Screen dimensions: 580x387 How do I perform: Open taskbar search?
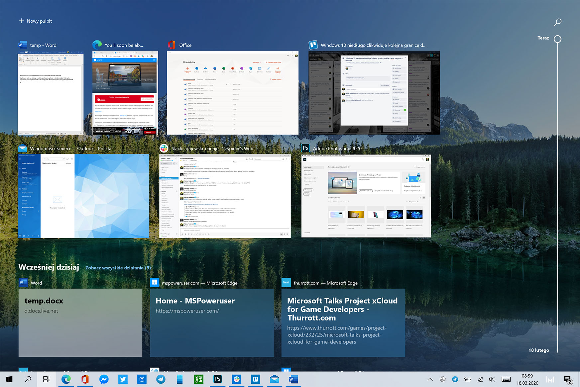click(x=28, y=379)
